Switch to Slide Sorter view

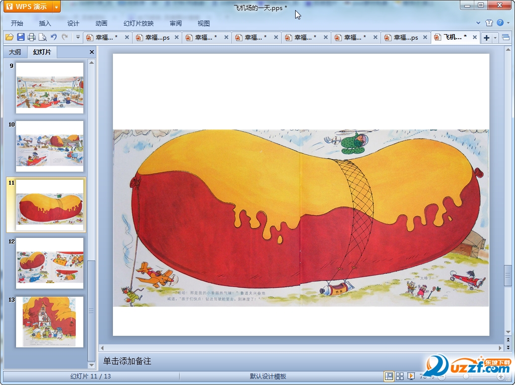point(400,376)
